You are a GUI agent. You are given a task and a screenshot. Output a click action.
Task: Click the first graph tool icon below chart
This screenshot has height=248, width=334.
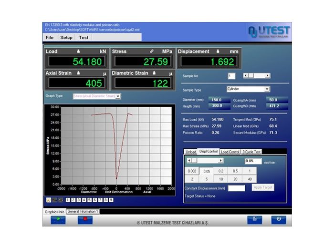pos(48,200)
